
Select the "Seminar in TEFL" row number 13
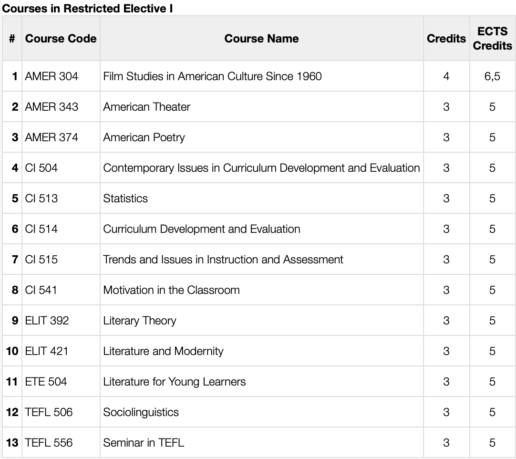point(13,442)
